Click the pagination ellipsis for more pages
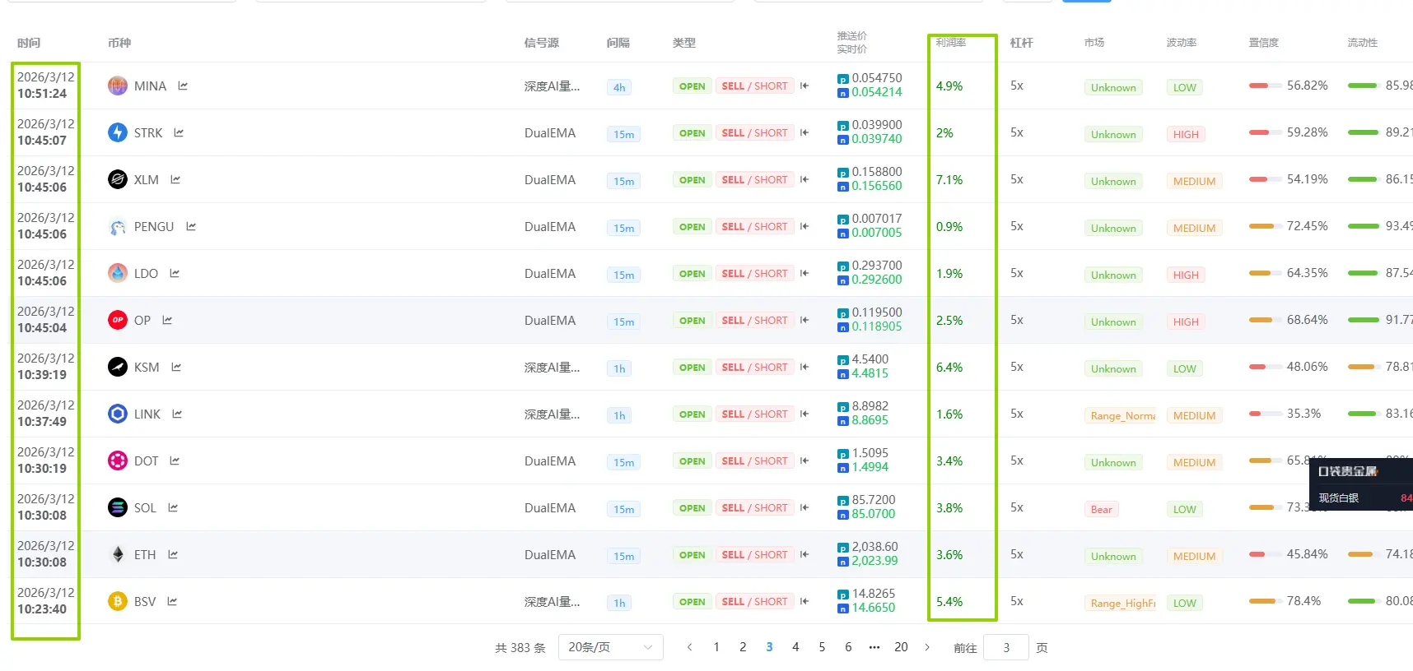The width and height of the screenshot is (1413, 671). click(874, 647)
